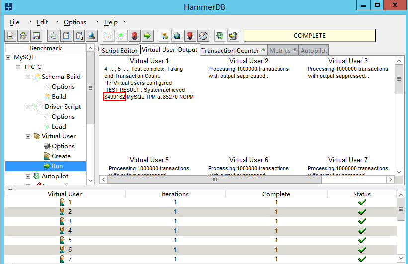Click red traffic light left of green arrow

134,36
